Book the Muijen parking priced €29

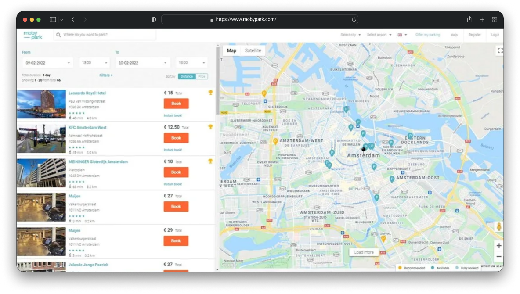176,241
